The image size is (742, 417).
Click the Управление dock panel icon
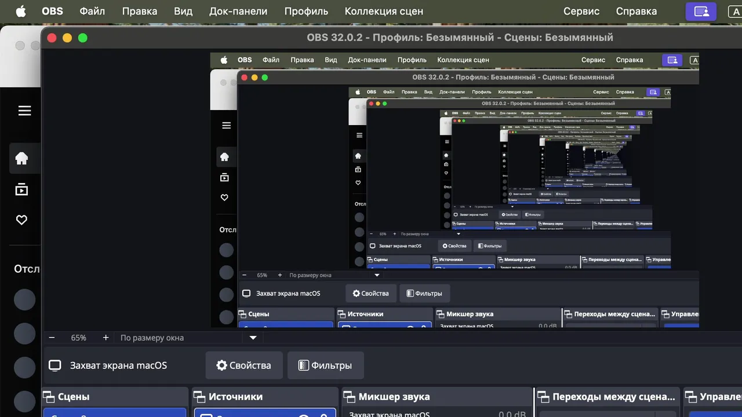coord(691,397)
